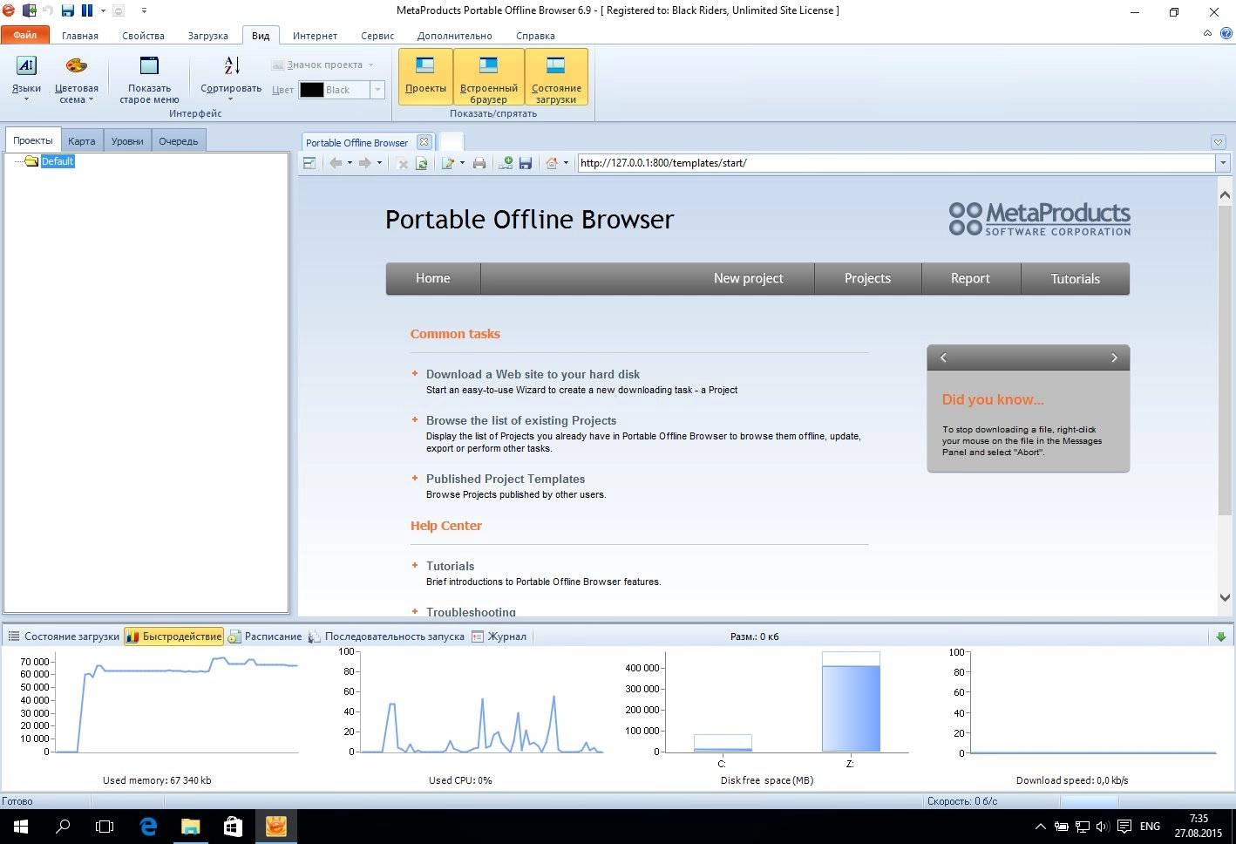The height and width of the screenshot is (844, 1236).
Task: Click Download a Web site to your hard disk
Action: pos(533,374)
